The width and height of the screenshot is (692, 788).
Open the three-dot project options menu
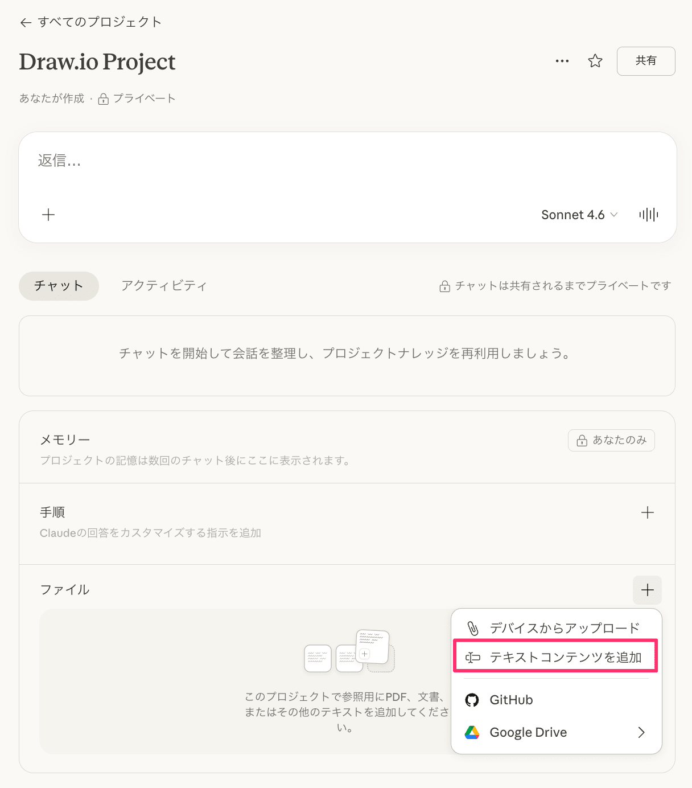pos(562,61)
